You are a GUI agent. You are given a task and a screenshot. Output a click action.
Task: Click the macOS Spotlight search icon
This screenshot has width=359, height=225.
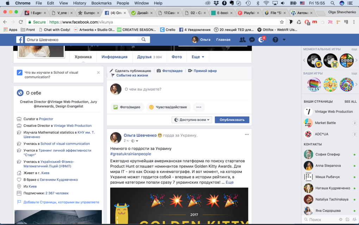click(x=332, y=3)
